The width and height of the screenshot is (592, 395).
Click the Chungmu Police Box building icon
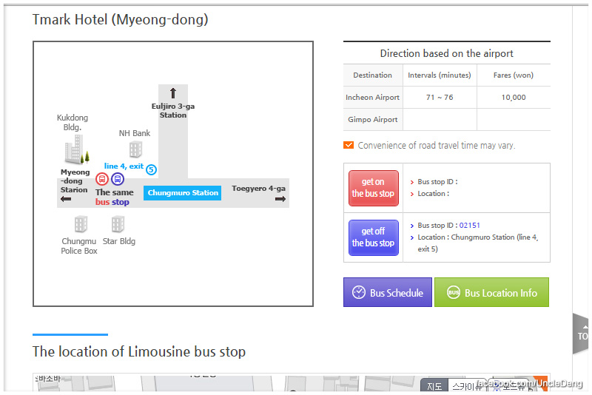click(x=80, y=224)
